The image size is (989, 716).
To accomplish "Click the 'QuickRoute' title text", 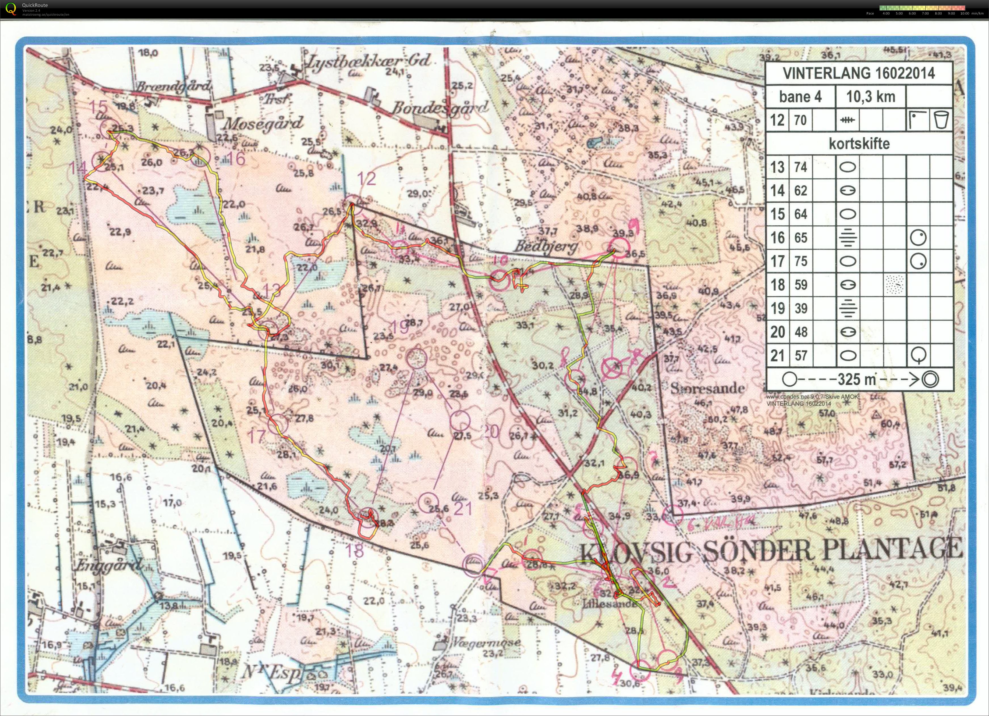I will coord(35,5).
